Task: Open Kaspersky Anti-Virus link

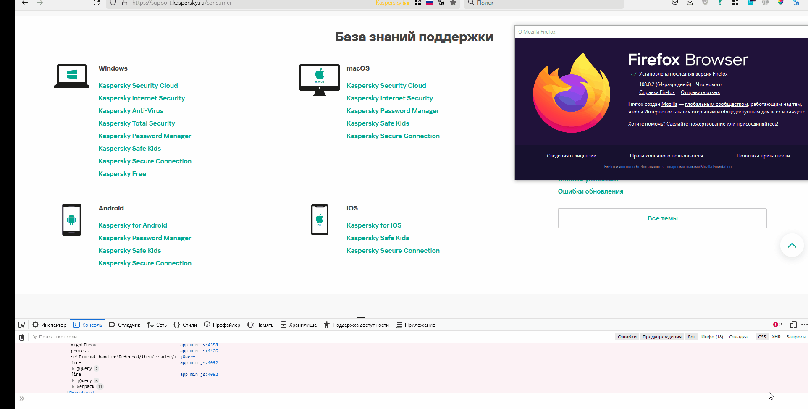Action: click(x=131, y=111)
